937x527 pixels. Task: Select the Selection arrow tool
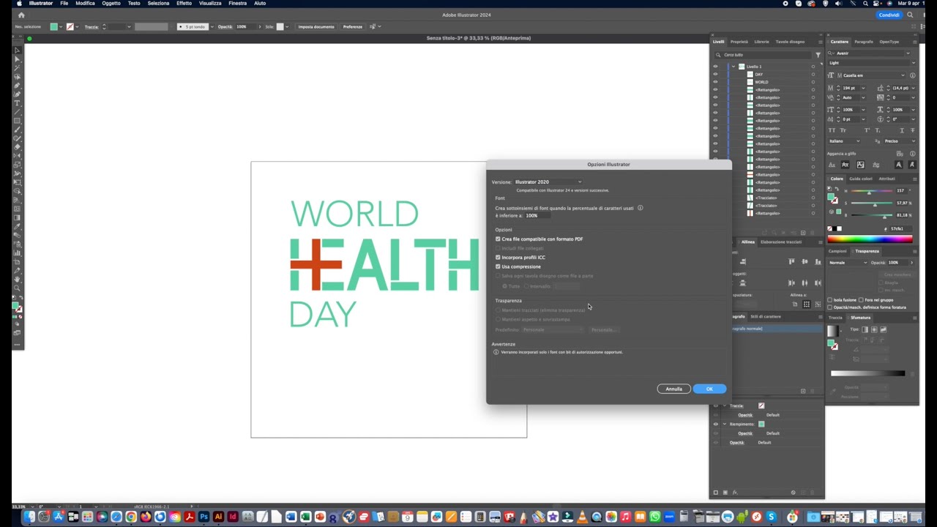[x=18, y=51]
